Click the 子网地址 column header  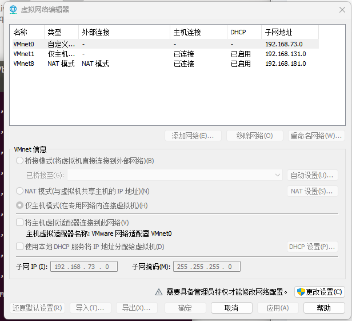(x=290, y=32)
